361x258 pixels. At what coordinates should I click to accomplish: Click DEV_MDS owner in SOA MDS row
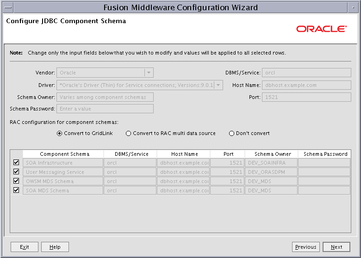click(271, 190)
